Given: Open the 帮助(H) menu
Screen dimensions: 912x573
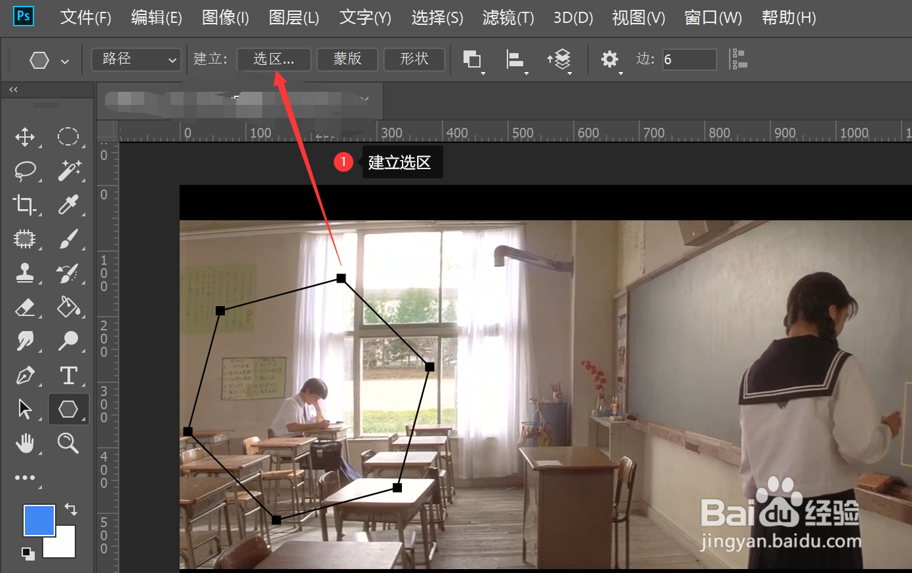Looking at the screenshot, I should coord(789,18).
